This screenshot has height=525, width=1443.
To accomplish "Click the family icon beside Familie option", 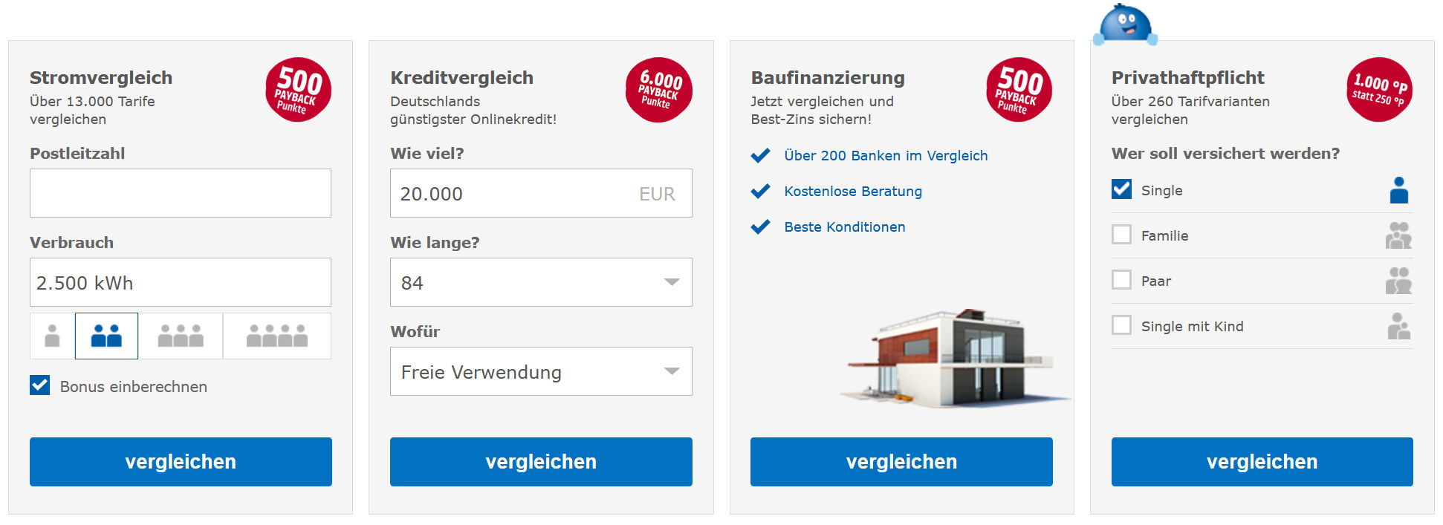I will tap(1400, 235).
